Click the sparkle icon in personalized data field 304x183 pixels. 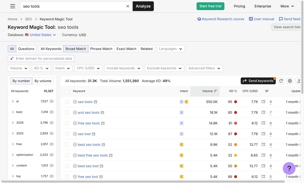point(12,59)
